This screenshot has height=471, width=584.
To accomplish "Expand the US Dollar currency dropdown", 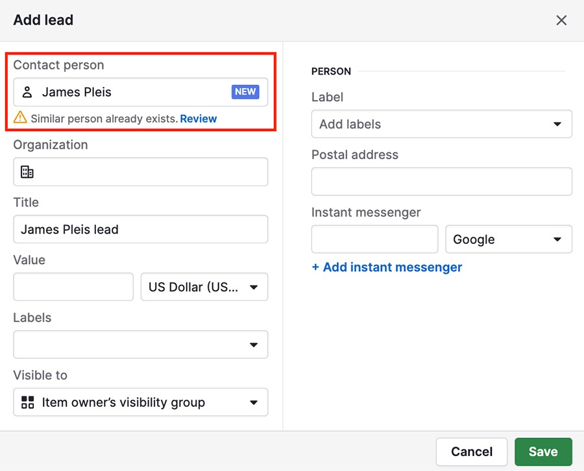I will point(204,287).
